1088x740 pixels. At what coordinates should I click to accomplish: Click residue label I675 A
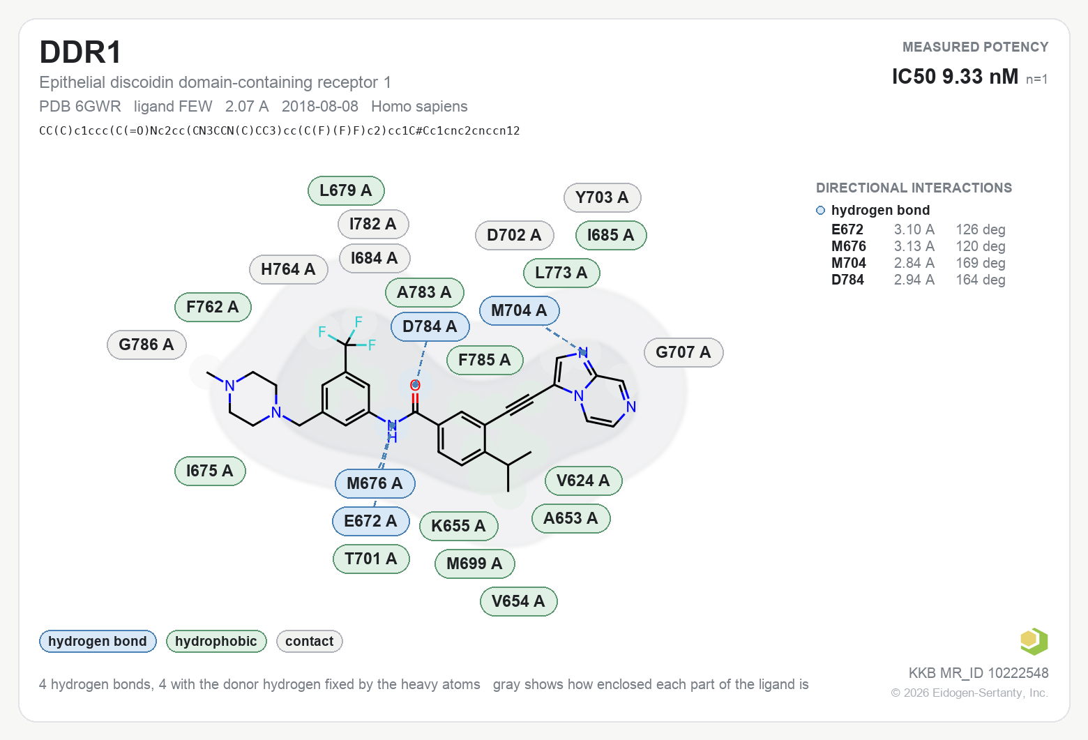pyautogui.click(x=210, y=471)
